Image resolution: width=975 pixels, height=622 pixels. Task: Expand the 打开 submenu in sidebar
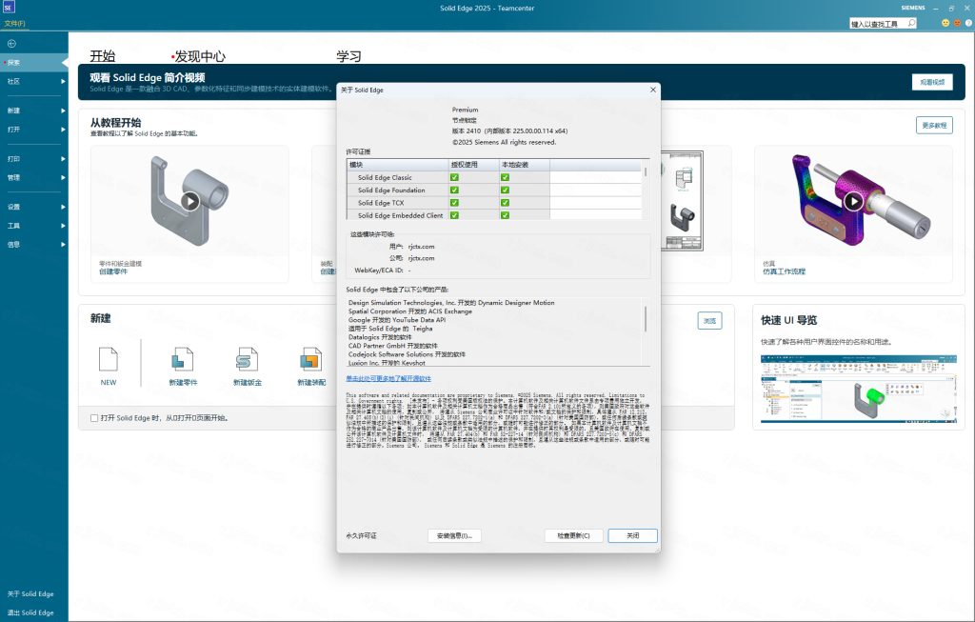(64, 130)
